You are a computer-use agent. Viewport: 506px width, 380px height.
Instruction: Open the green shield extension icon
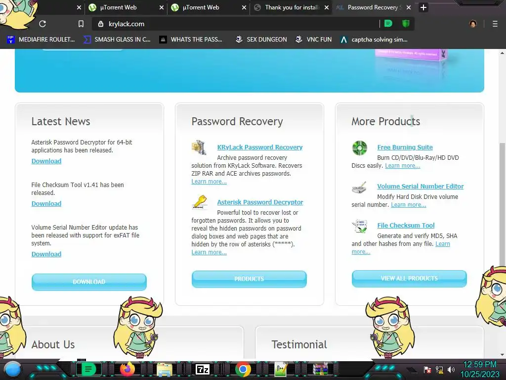coord(406,23)
